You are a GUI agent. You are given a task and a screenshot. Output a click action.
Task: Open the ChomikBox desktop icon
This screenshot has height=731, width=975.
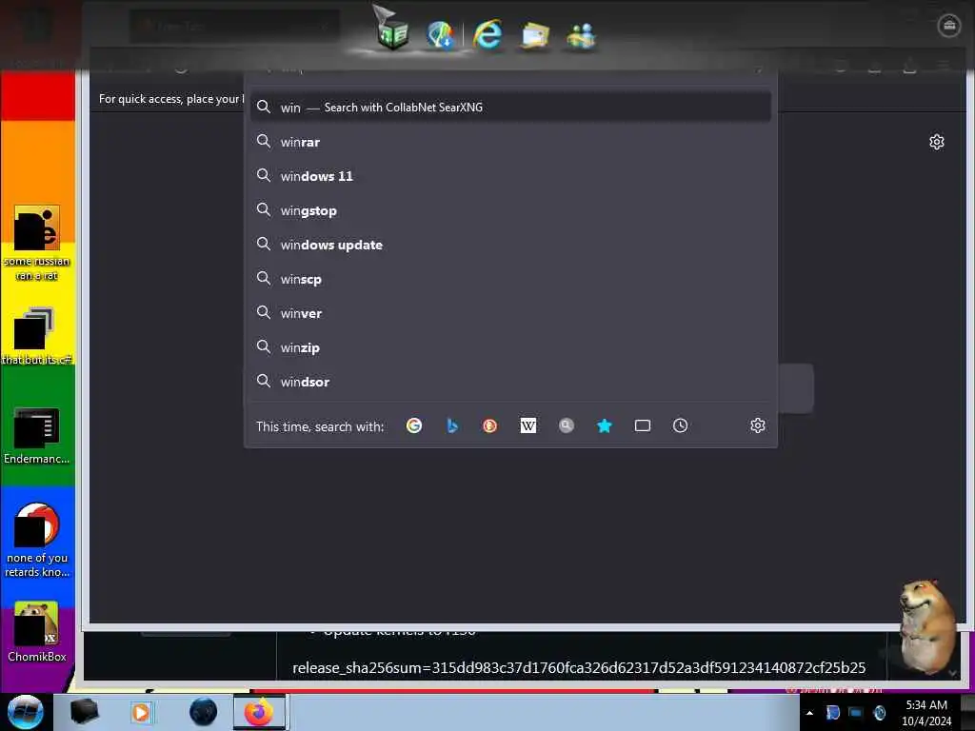coord(37,632)
